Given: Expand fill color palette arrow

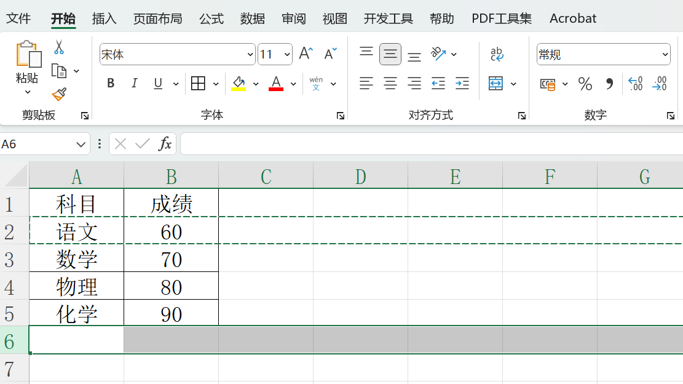Looking at the screenshot, I should [256, 84].
